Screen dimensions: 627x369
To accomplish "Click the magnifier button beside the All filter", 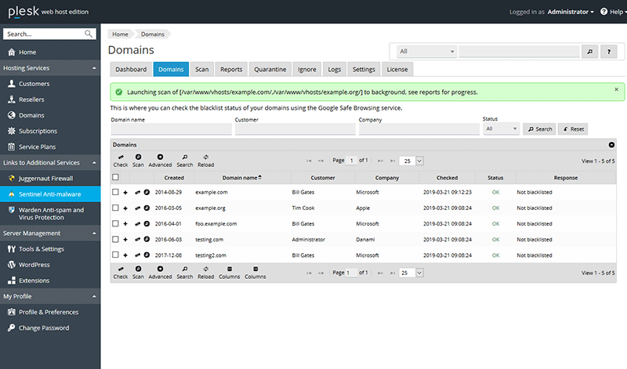I will click(x=590, y=51).
